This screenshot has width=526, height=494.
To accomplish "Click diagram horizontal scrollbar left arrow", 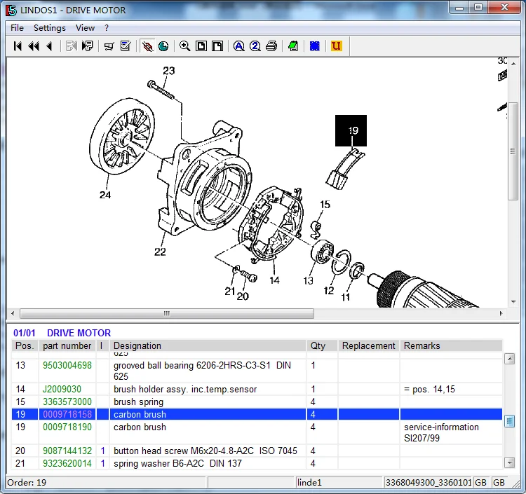I will pos(13,313).
